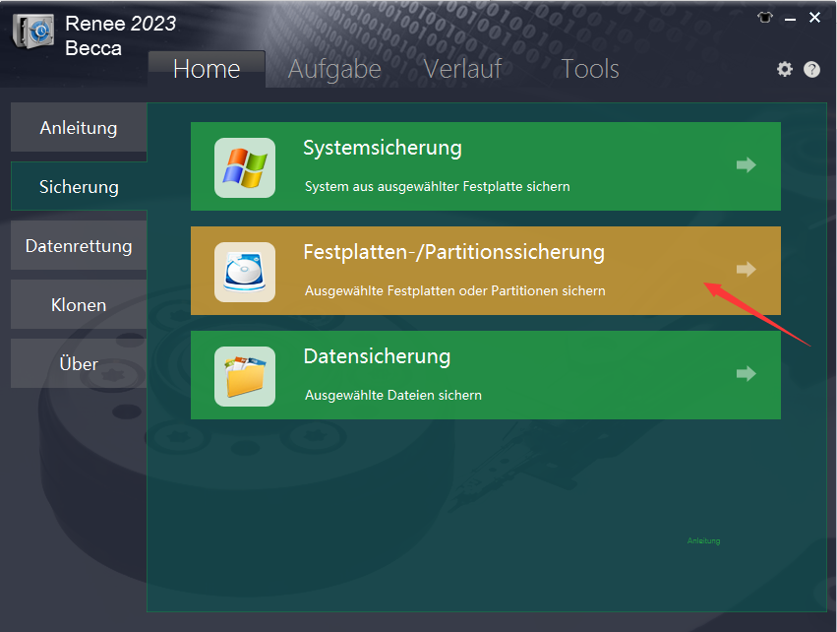Click text 'Ausgewählte Festplatten oder Partitionen sichern'
The height and width of the screenshot is (632, 837).
pos(454,290)
